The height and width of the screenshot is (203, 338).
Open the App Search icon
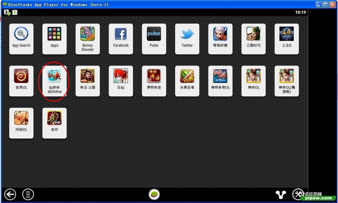click(21, 39)
